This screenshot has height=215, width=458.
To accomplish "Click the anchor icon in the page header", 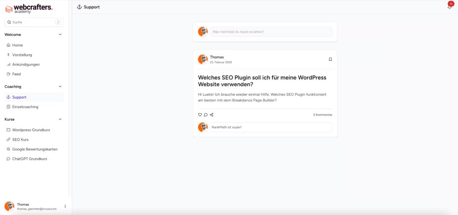I will (x=79, y=7).
